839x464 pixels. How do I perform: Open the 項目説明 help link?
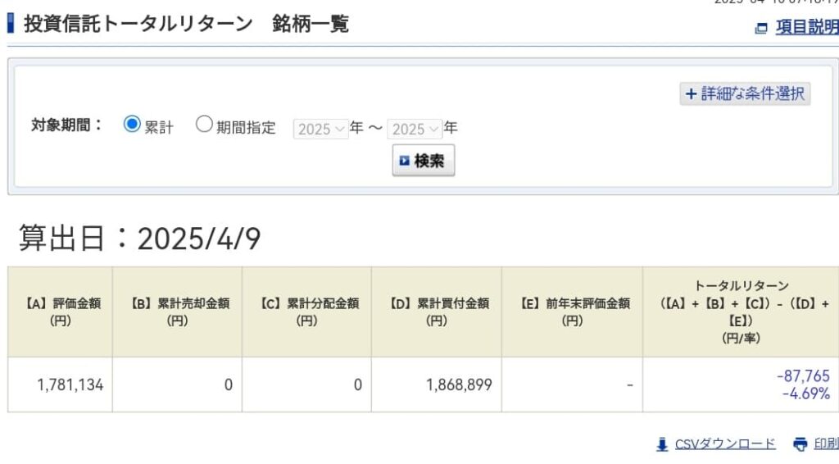(806, 28)
